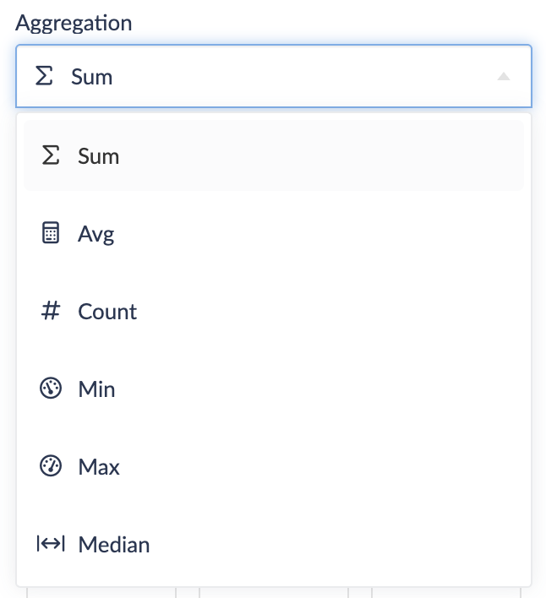Click the selected 'Sum' text in the field
Image resolution: width=546 pixels, height=598 pixels.
(91, 77)
